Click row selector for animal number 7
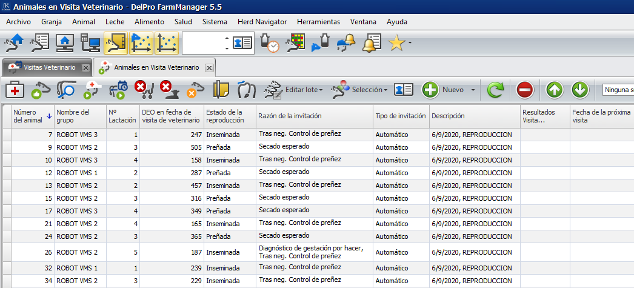The image size is (634, 288). (7, 134)
